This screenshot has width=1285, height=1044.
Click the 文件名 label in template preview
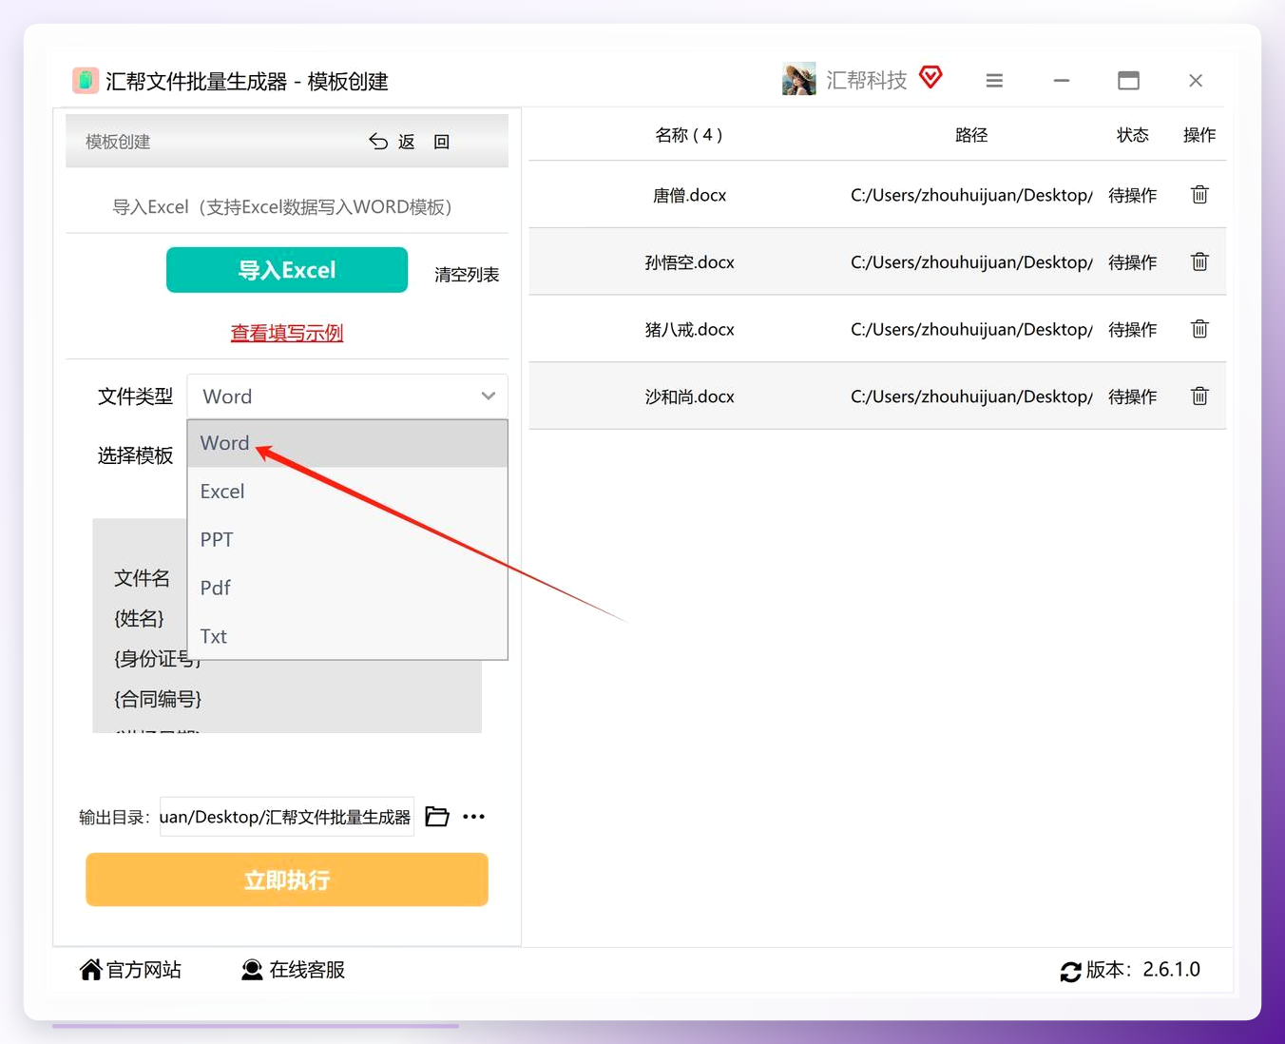pyautogui.click(x=143, y=578)
